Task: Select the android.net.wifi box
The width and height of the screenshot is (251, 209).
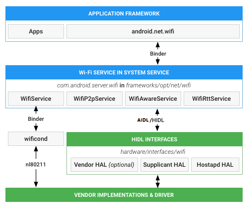Action: [x=153, y=31]
